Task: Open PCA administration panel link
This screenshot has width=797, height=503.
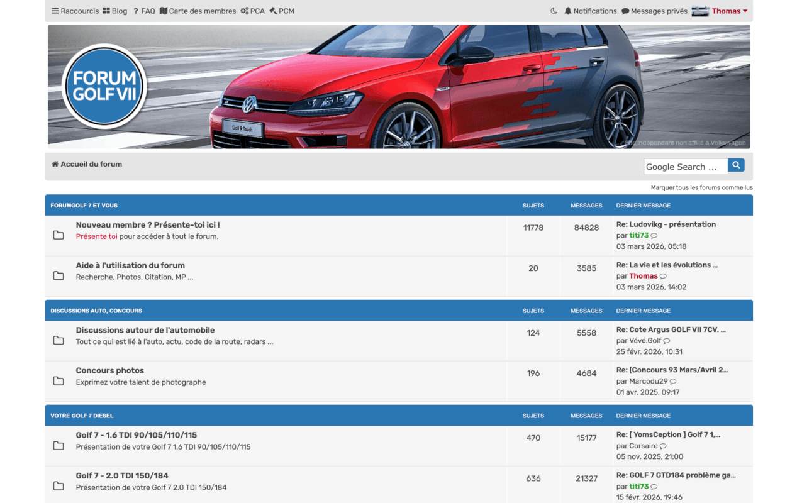Action: (x=252, y=11)
